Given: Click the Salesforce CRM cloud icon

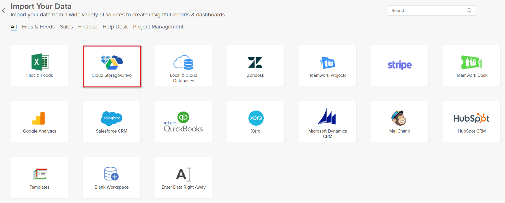Looking at the screenshot, I should (x=112, y=118).
